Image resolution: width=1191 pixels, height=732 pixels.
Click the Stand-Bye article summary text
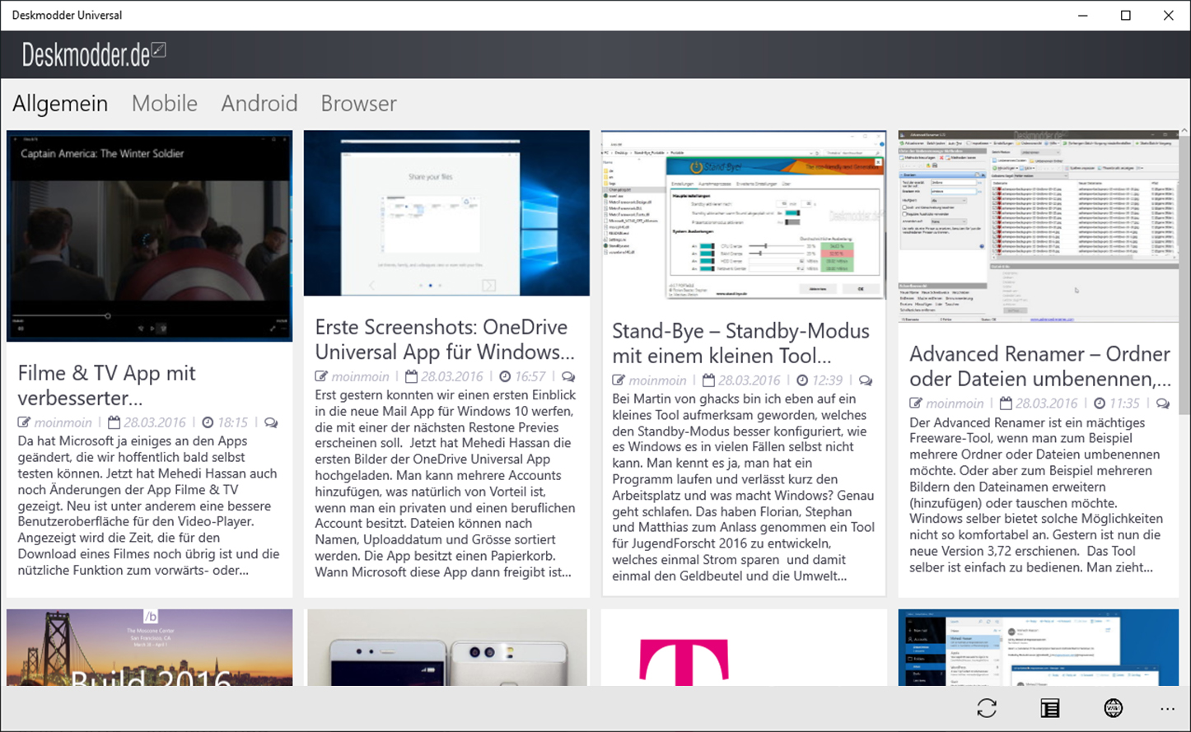click(x=743, y=487)
